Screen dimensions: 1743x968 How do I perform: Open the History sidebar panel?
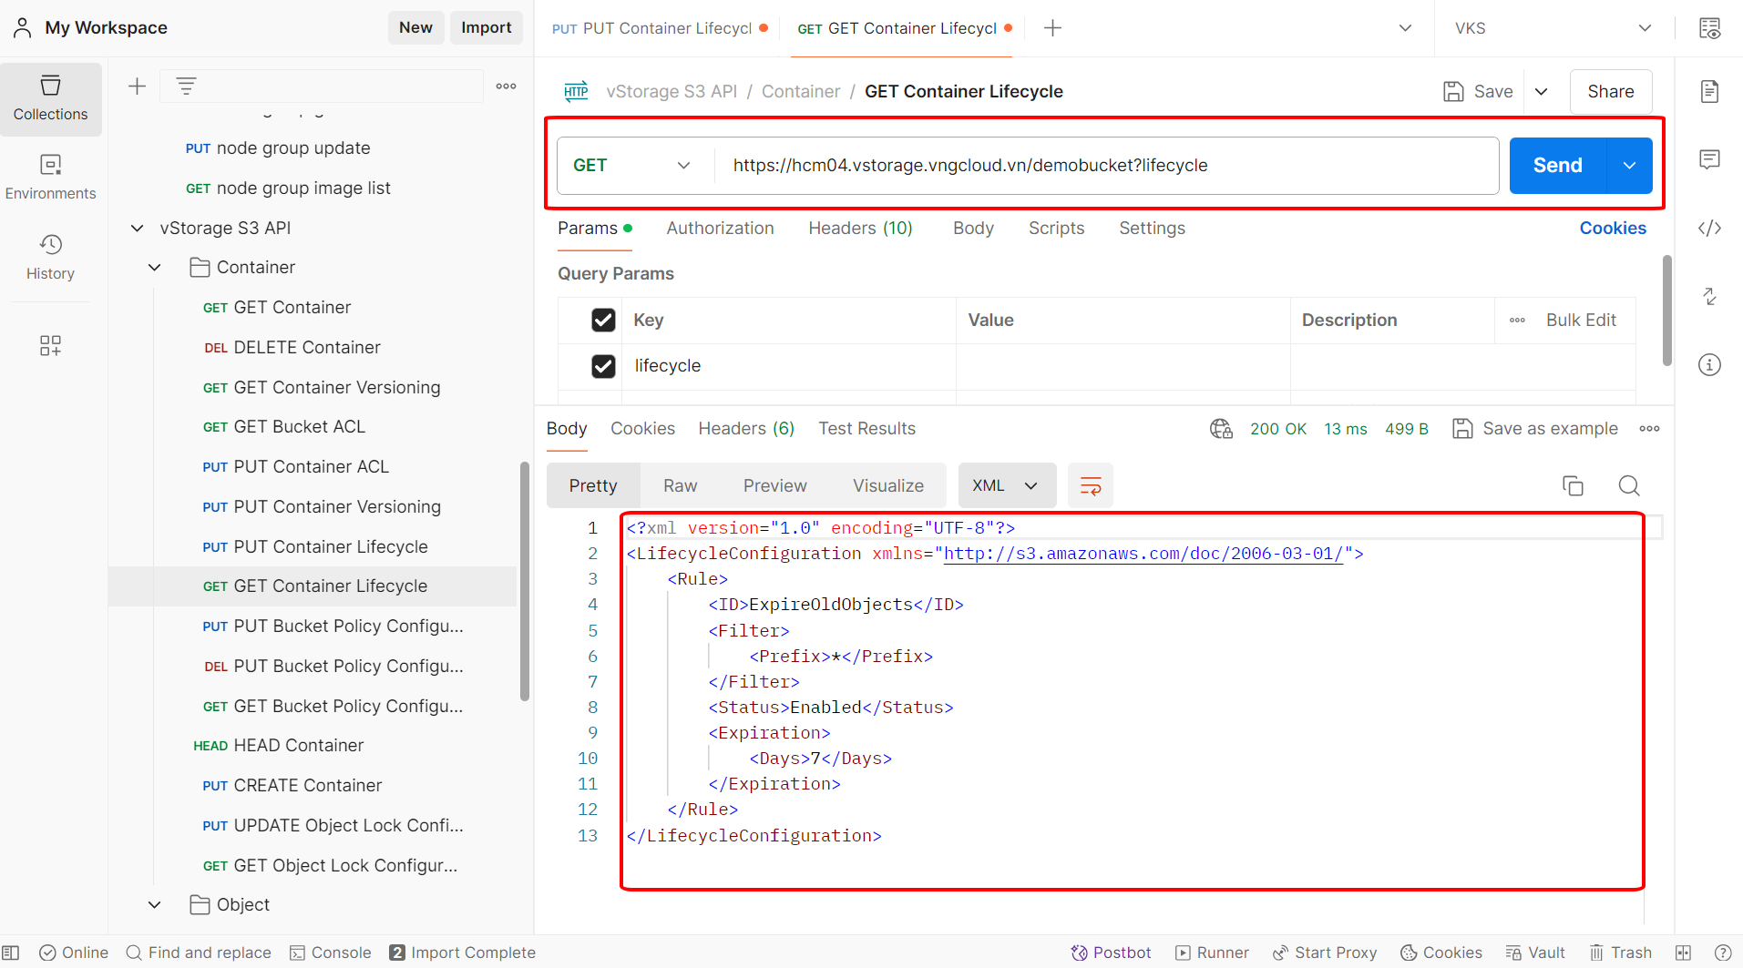click(x=50, y=257)
